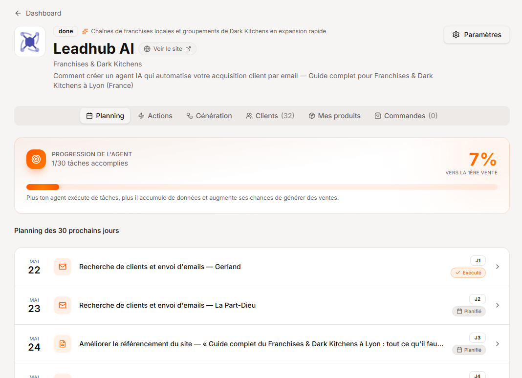Click '1/30 tâches accomplies' text
This screenshot has height=378, width=522.
[x=89, y=164]
